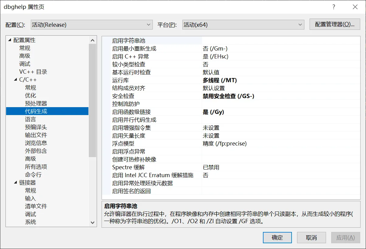Collapse the C/C++ tree node
The height and width of the screenshot is (249, 366).
point(16,80)
